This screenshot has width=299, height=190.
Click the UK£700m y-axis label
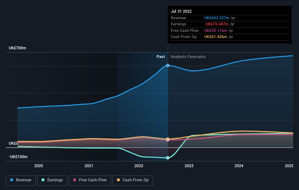(17, 48)
